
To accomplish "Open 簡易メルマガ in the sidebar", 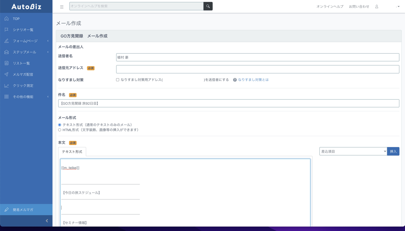I will pyautogui.click(x=26, y=210).
